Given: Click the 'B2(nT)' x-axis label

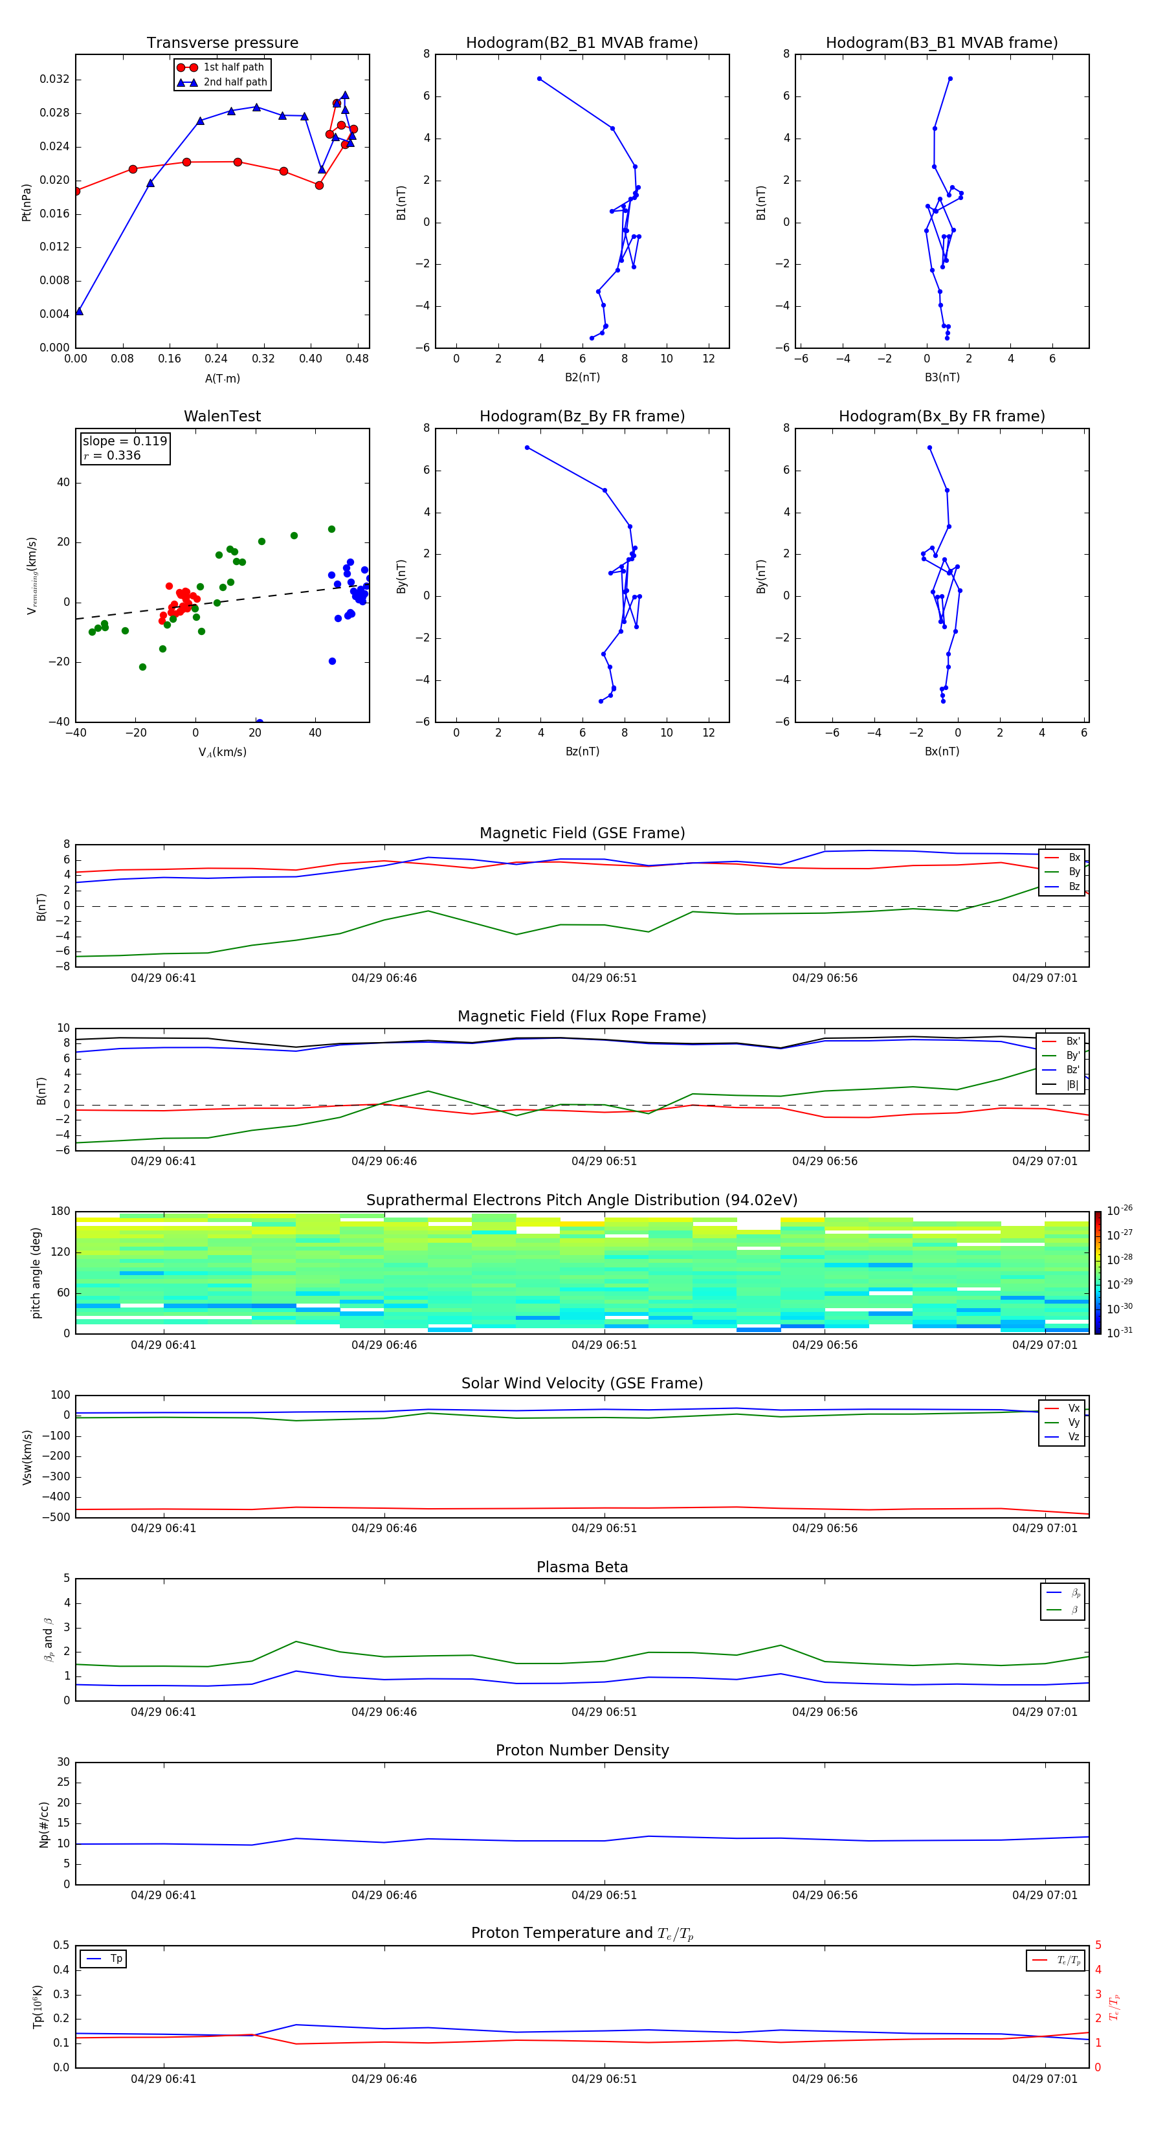Looking at the screenshot, I should tap(582, 377).
